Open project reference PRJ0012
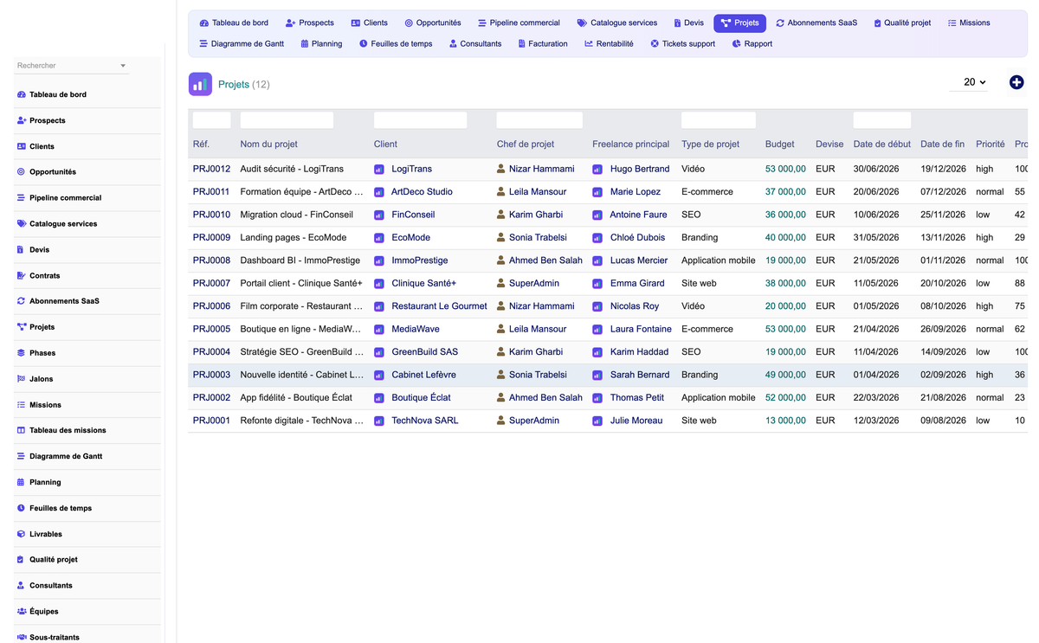The image size is (1039, 643). pyautogui.click(x=211, y=169)
